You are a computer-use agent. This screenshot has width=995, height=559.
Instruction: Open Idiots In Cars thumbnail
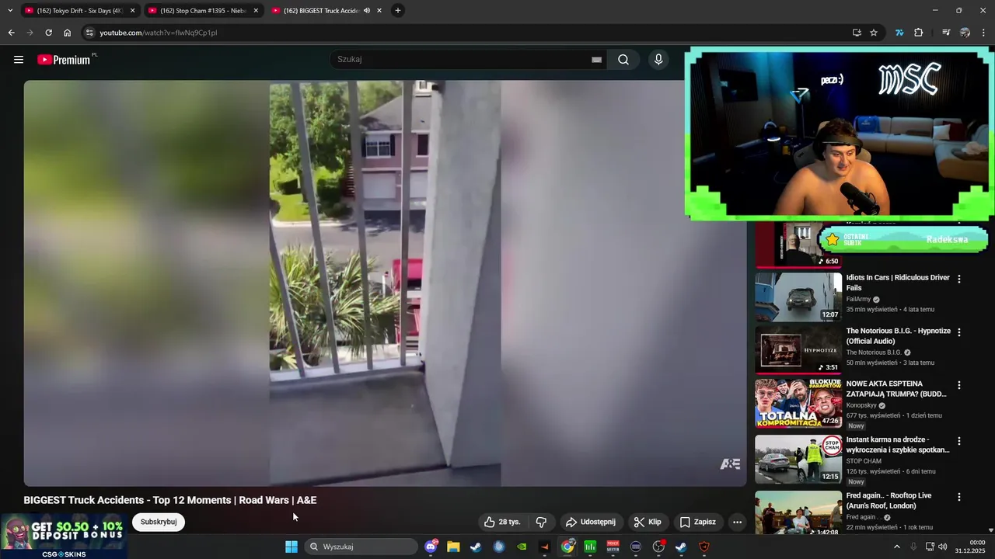[x=798, y=297]
